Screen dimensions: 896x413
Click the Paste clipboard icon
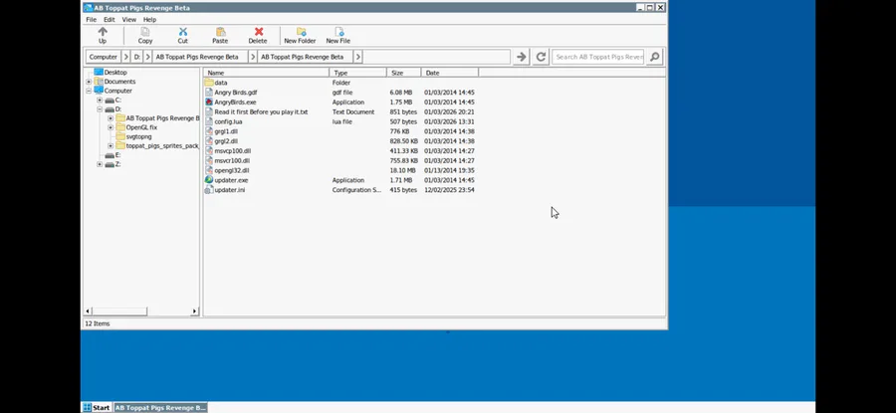tap(221, 32)
